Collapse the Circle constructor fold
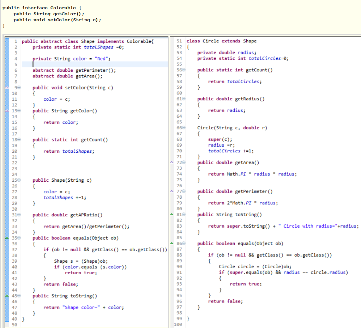The image size is (361, 328). point(184,128)
